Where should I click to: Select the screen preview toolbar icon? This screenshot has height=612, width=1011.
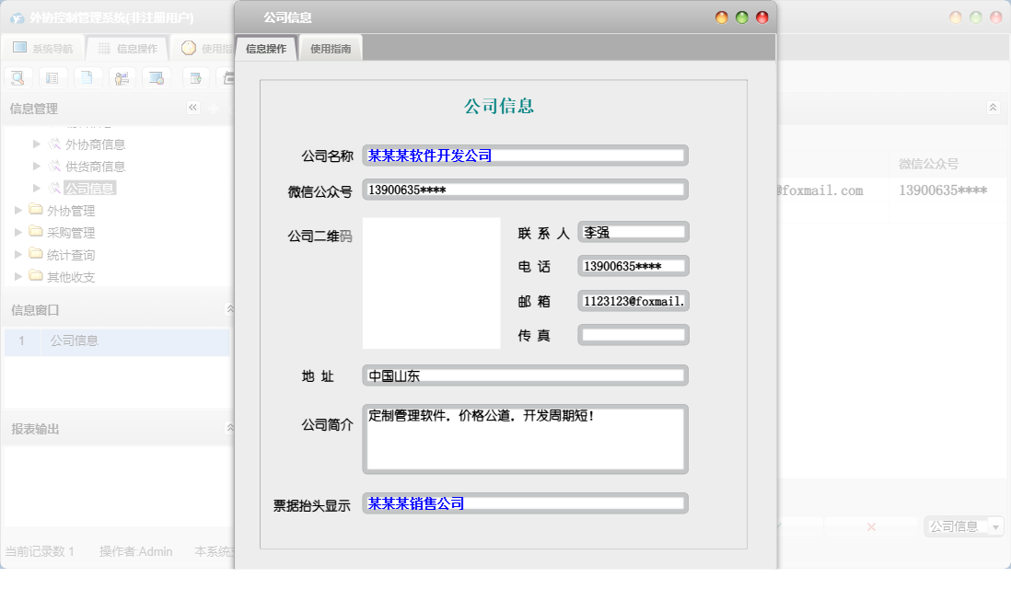157,78
